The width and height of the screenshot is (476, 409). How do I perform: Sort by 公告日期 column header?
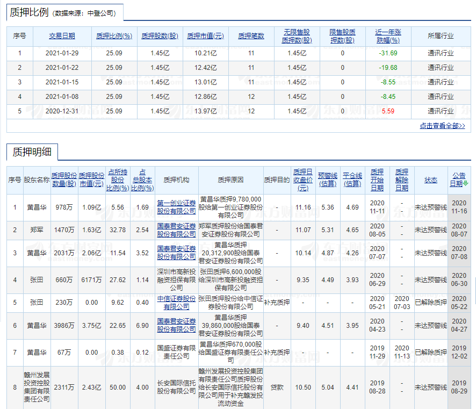pos(457,180)
